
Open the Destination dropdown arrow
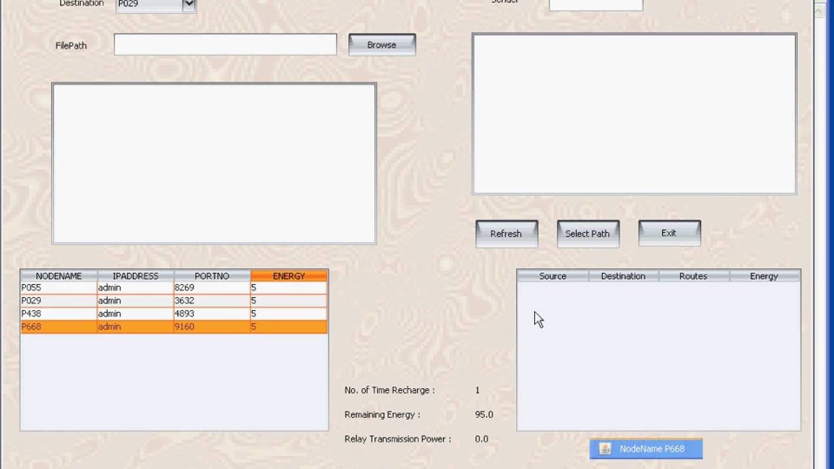(x=188, y=5)
